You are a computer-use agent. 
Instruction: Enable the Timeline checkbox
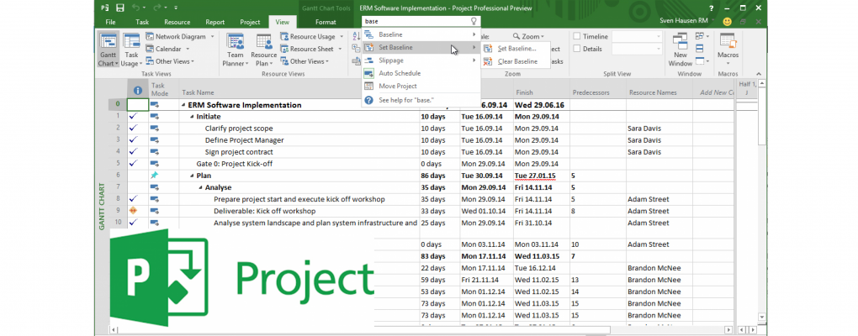click(577, 37)
